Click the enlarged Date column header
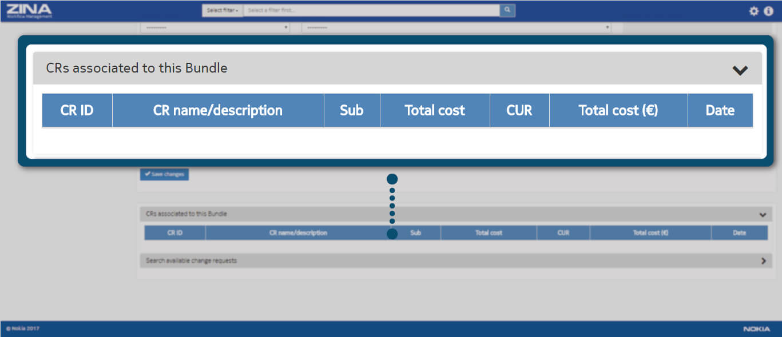 (720, 110)
